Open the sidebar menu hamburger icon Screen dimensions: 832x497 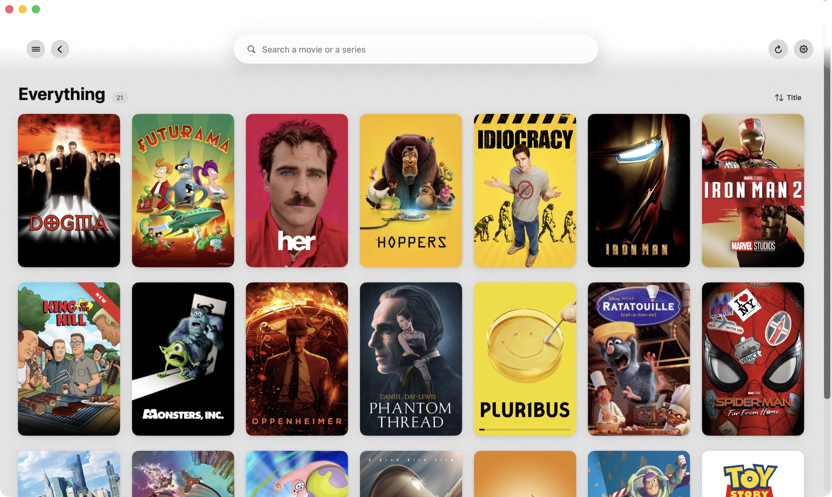(x=36, y=49)
